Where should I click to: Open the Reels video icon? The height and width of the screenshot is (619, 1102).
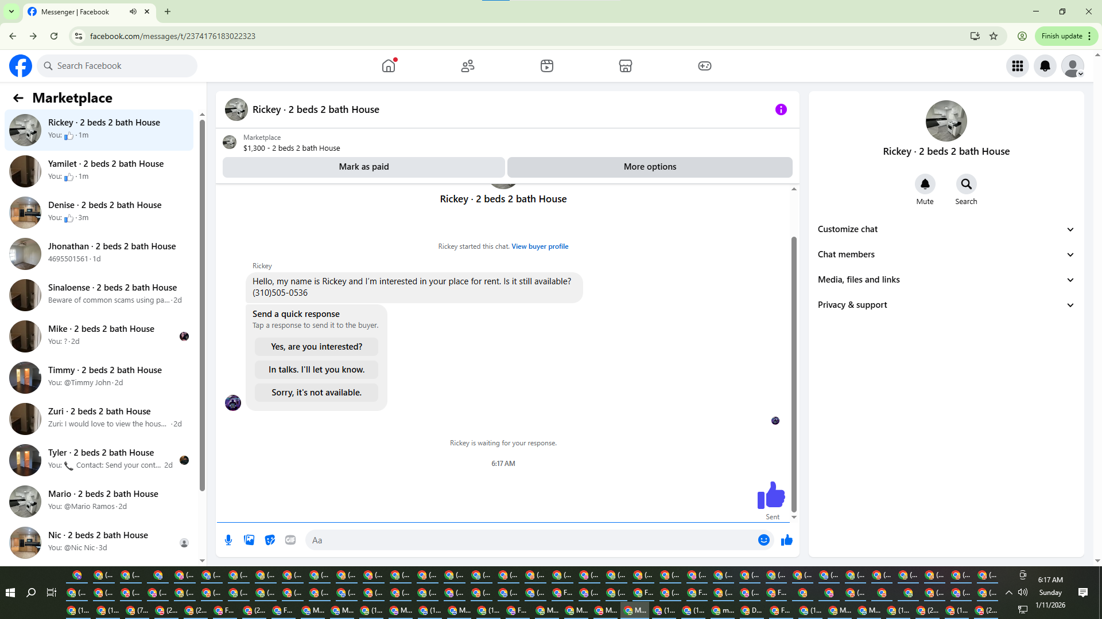coord(547,66)
